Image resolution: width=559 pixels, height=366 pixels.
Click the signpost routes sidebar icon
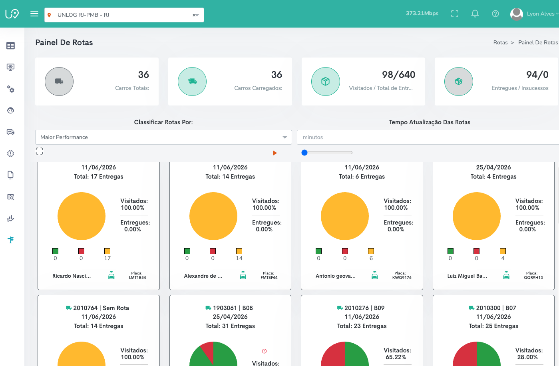click(x=11, y=240)
